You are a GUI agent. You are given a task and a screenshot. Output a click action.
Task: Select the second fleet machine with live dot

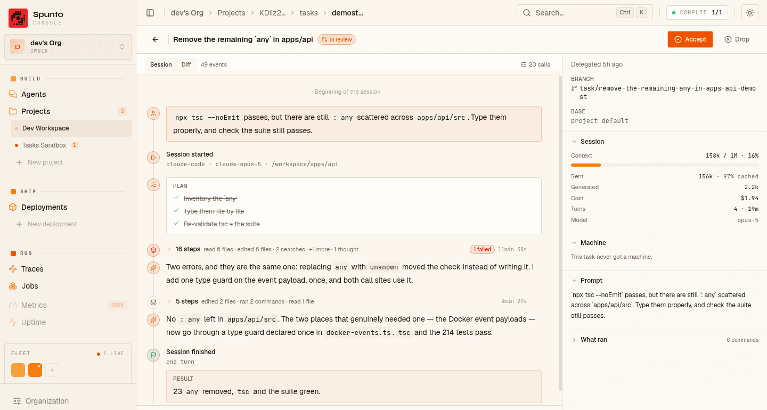click(x=35, y=370)
